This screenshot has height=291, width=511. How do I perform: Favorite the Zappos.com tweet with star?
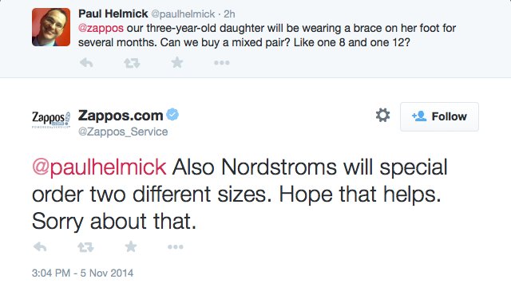(x=131, y=246)
